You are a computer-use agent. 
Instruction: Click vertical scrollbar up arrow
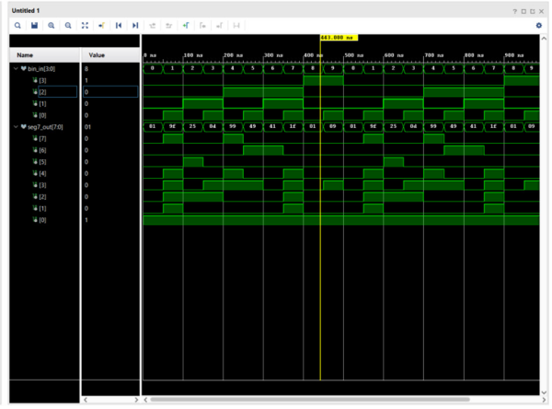pos(545,38)
